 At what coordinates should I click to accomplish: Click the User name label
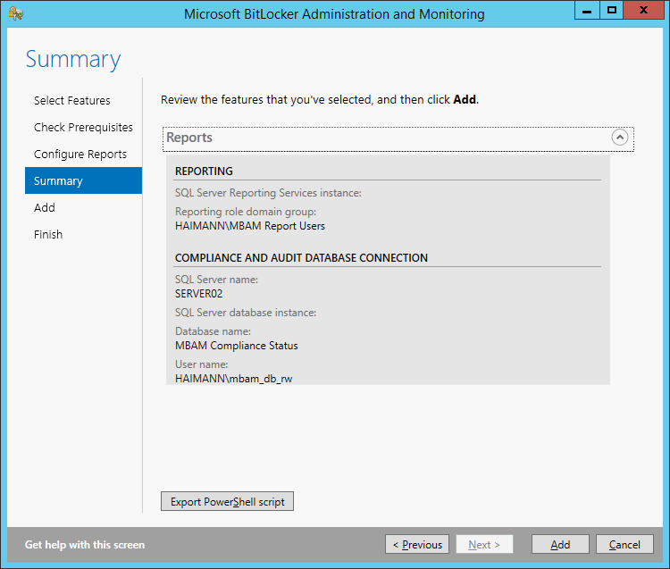coord(201,364)
